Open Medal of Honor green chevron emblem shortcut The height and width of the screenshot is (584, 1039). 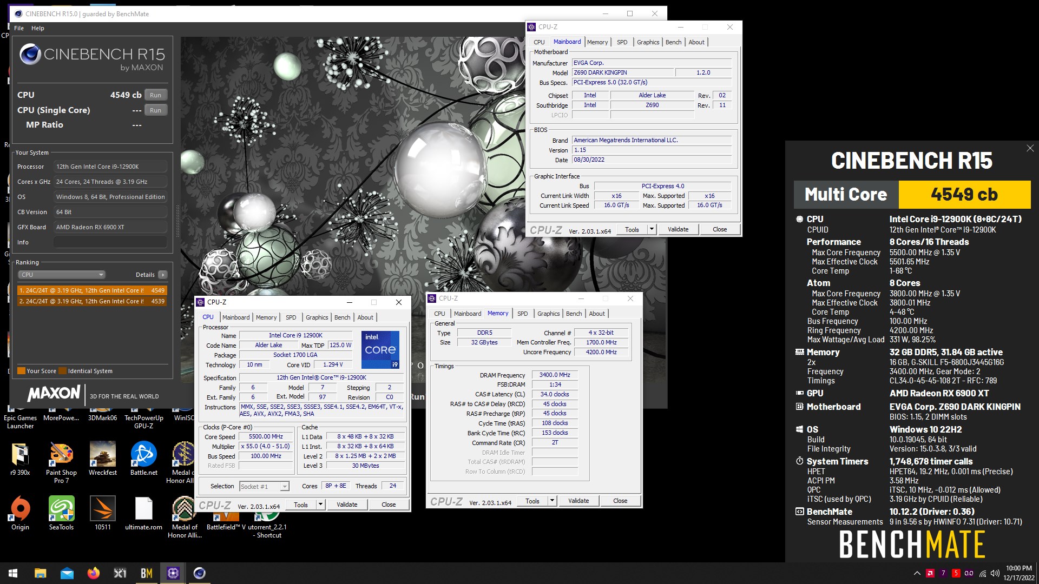click(x=184, y=516)
